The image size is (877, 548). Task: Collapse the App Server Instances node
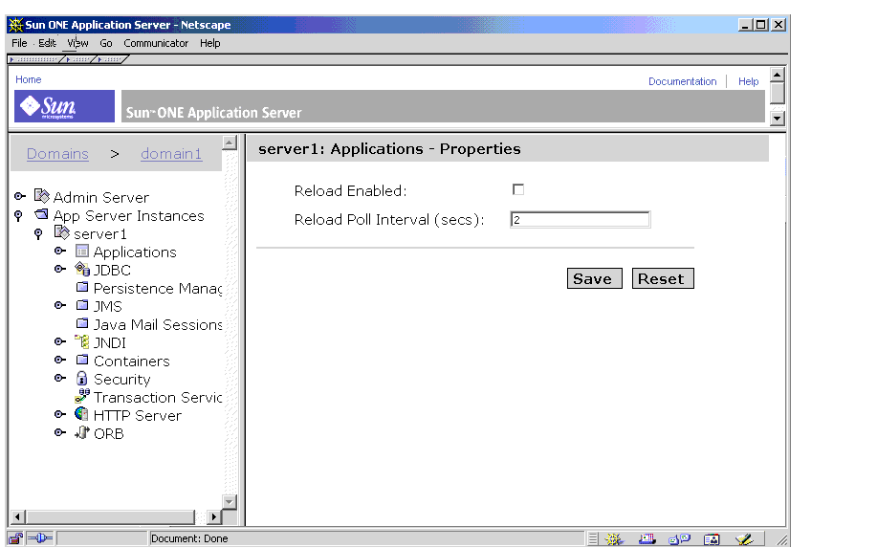point(18,215)
